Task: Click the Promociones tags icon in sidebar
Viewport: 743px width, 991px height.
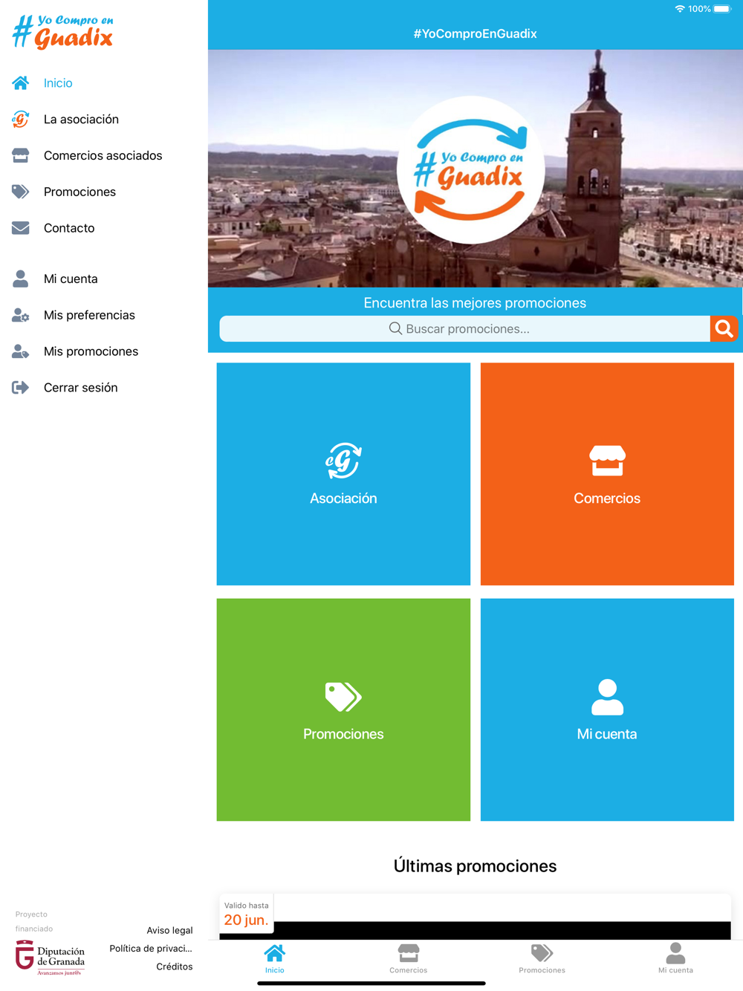Action: click(20, 192)
